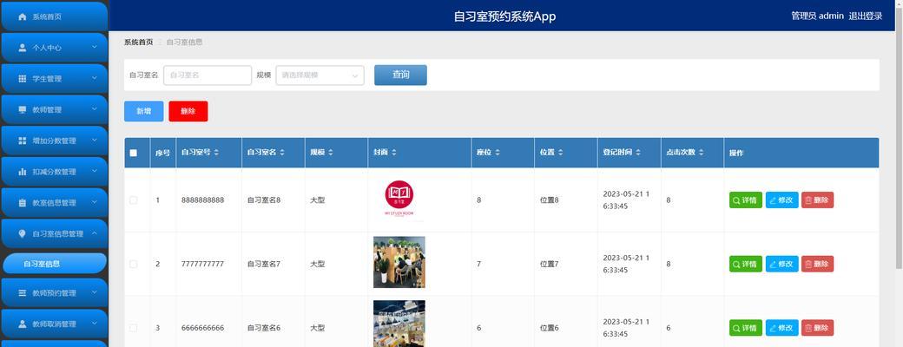903x347 pixels.
Task: Click the person icon beside 个人中心
Action: pyautogui.click(x=23, y=48)
